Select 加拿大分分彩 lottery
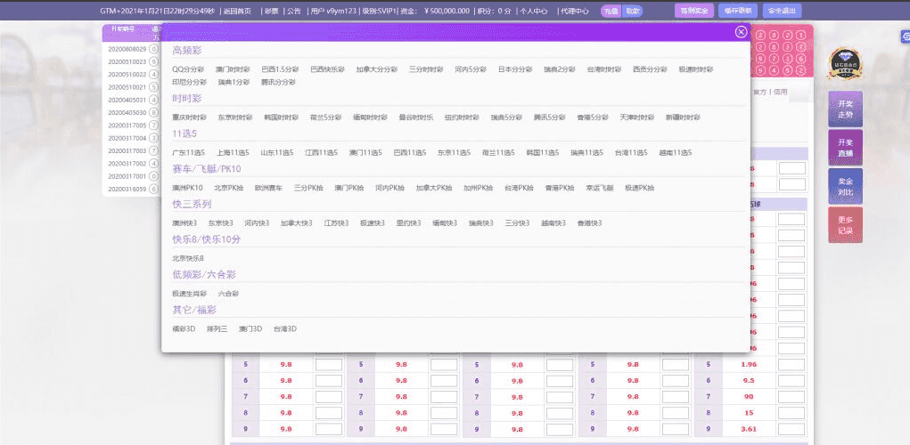 [x=377, y=69]
